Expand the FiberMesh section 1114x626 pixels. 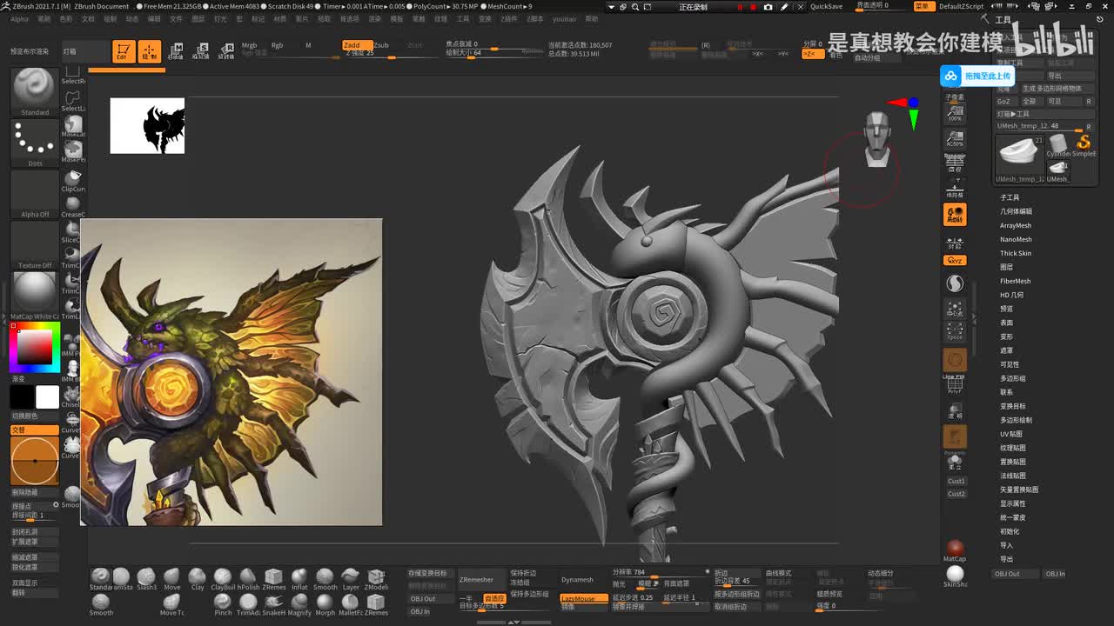(x=1016, y=281)
